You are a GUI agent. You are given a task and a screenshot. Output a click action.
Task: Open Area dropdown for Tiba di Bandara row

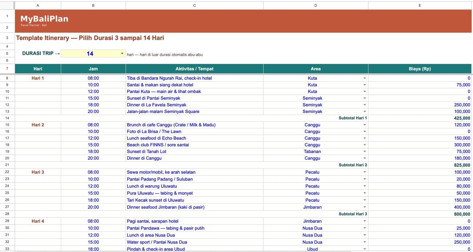(365, 78)
